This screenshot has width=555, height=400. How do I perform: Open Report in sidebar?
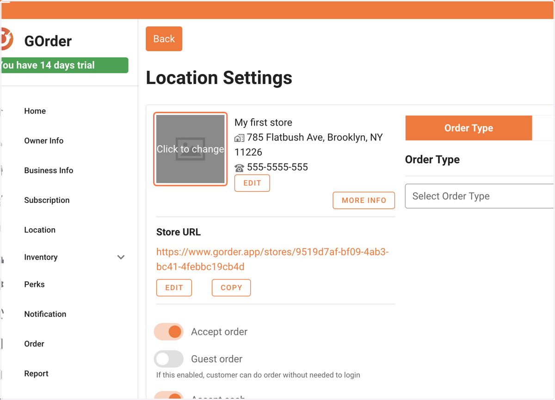click(x=36, y=374)
